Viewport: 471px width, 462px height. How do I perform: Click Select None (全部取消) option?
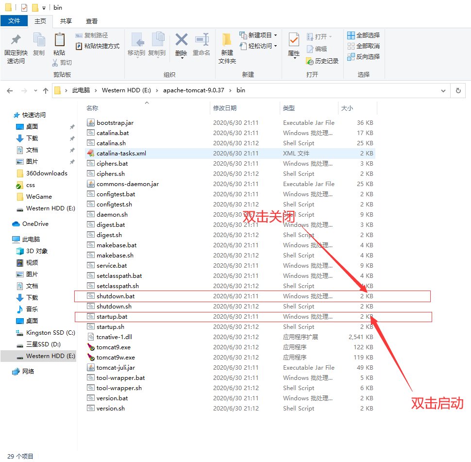(x=363, y=46)
